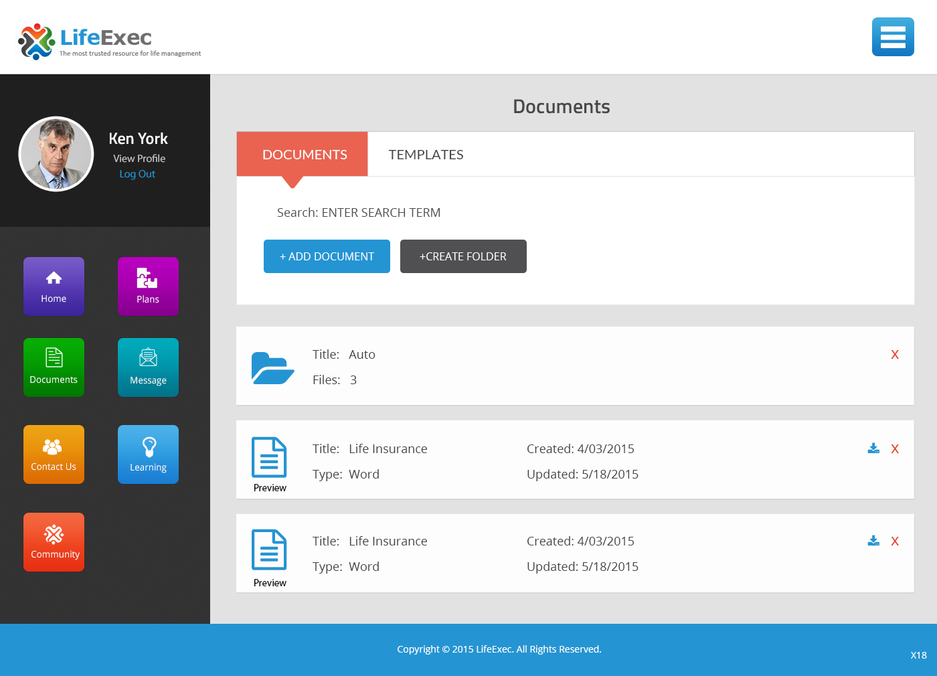Image resolution: width=937 pixels, height=676 pixels.
Task: Open the Learning tile
Action: click(x=148, y=454)
